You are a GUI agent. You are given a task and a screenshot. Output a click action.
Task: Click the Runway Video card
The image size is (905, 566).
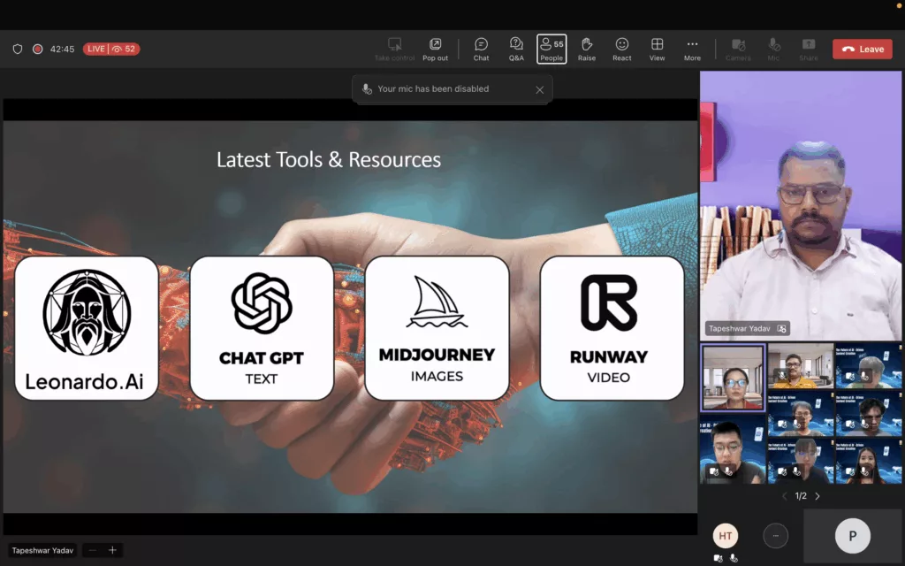(x=612, y=328)
